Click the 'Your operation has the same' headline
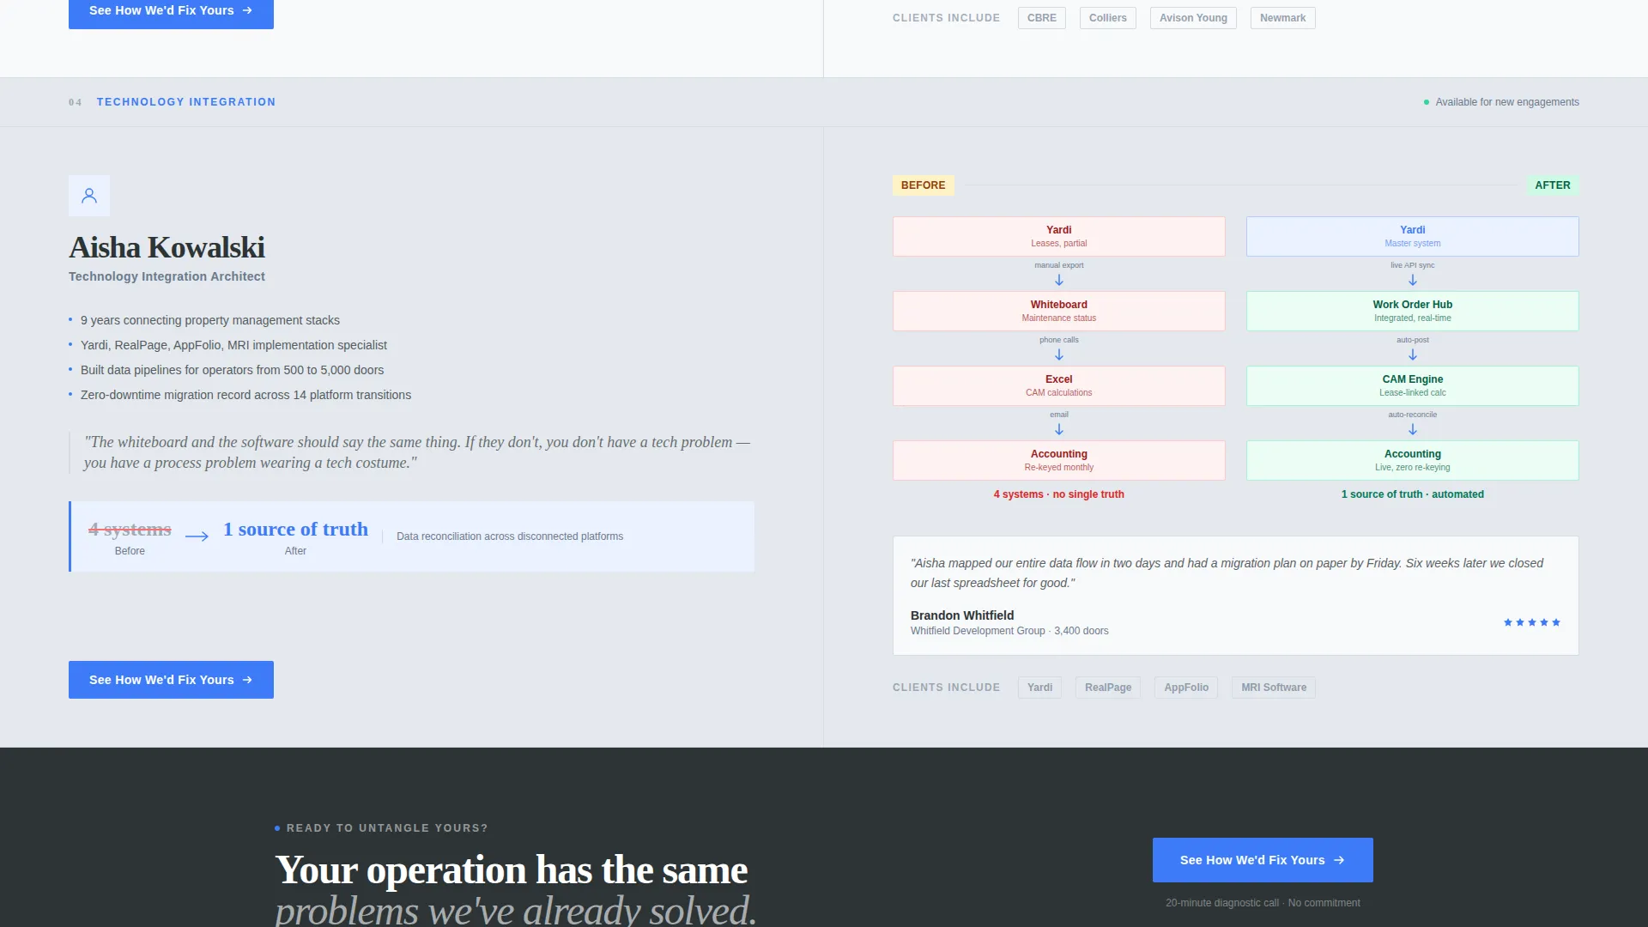Viewport: 1648px width, 927px height. 512,869
